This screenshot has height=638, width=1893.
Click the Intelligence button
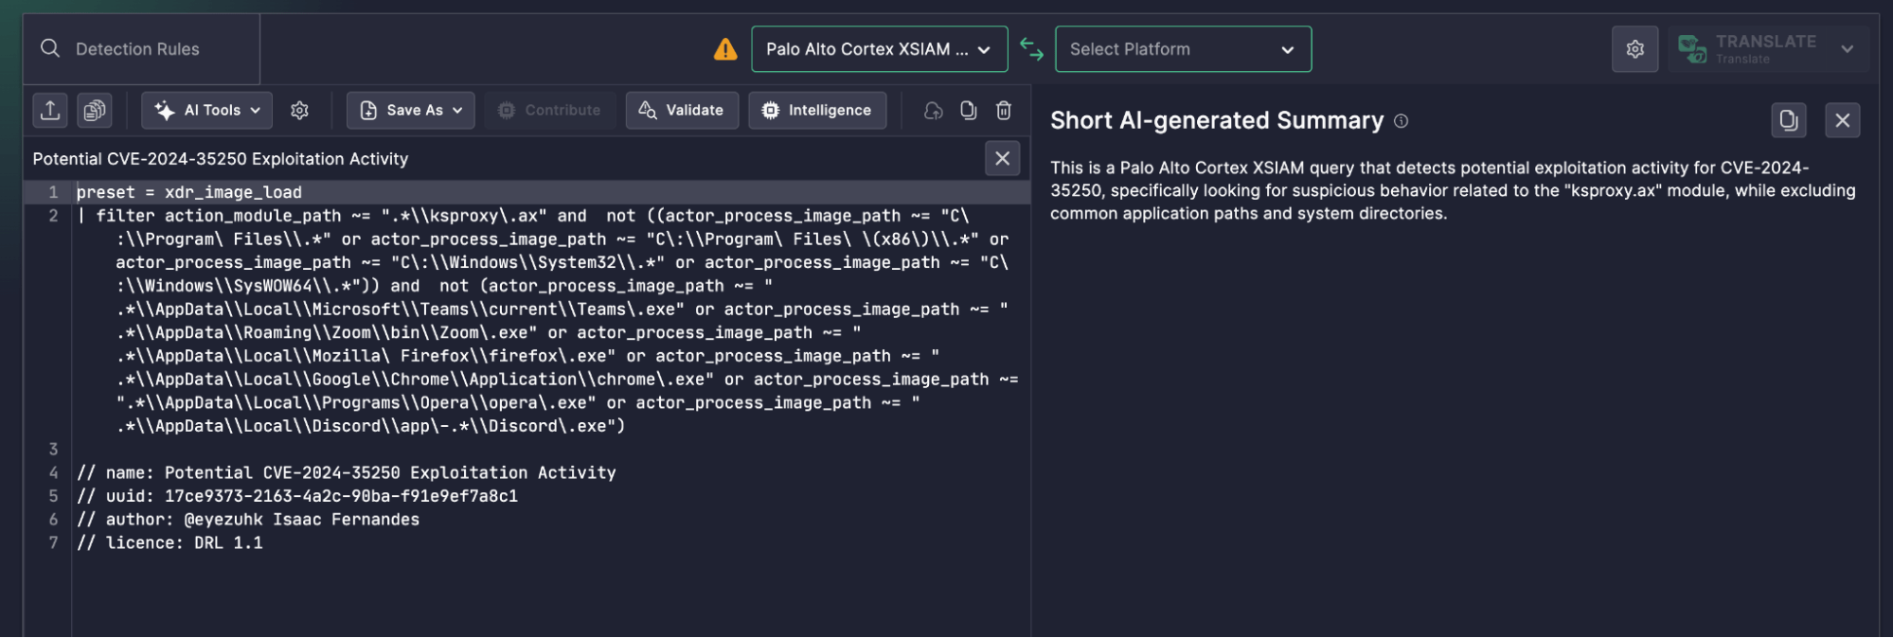(x=817, y=111)
